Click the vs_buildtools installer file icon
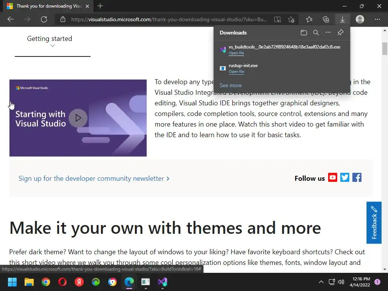The image size is (388, 291). (223, 50)
